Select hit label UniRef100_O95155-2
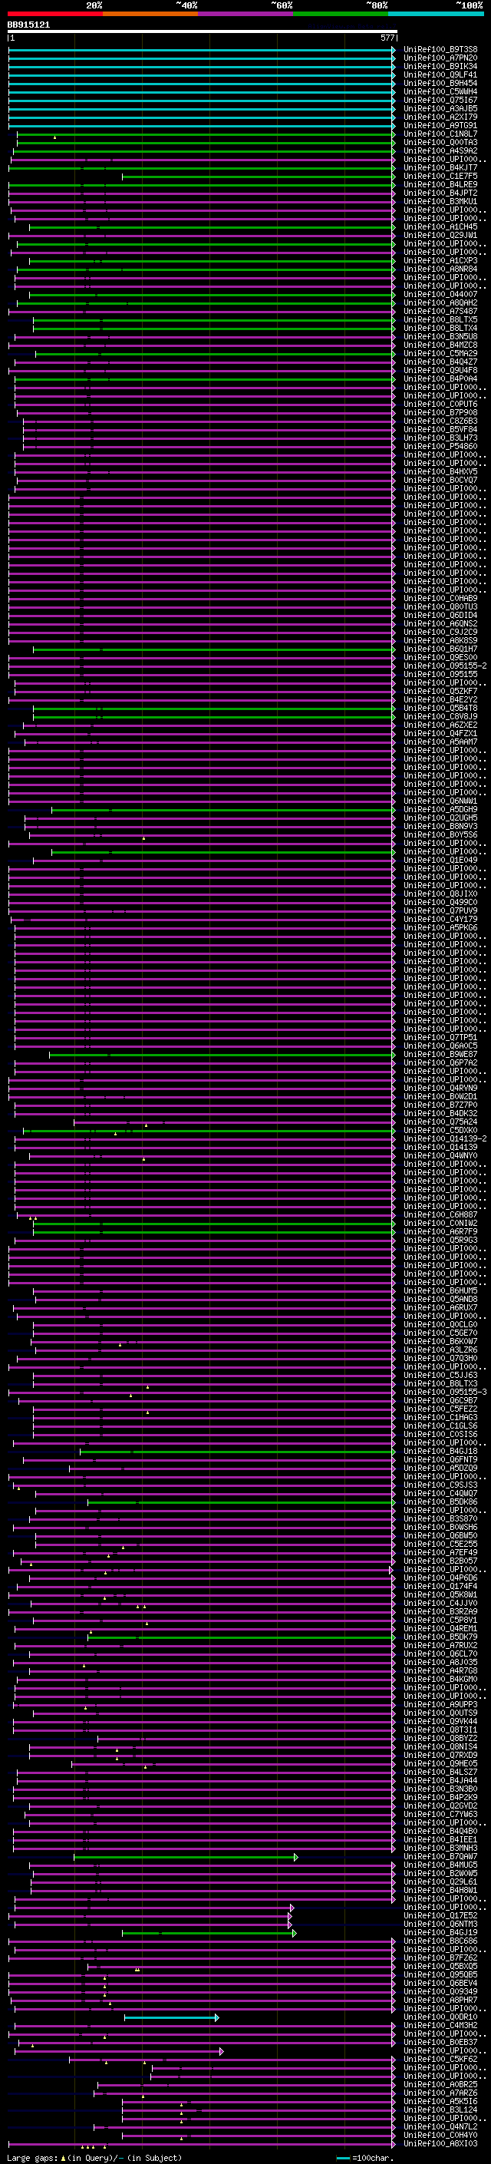Screen dimensions: 491x2164 click(445, 666)
